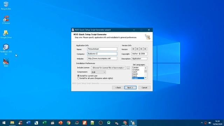Click the Include License path field

pyautogui.click(x=108, y=68)
